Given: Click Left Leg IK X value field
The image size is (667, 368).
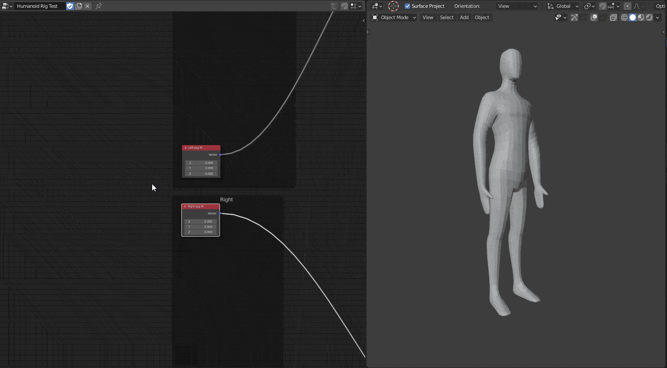Looking at the screenshot, I should tap(201, 163).
